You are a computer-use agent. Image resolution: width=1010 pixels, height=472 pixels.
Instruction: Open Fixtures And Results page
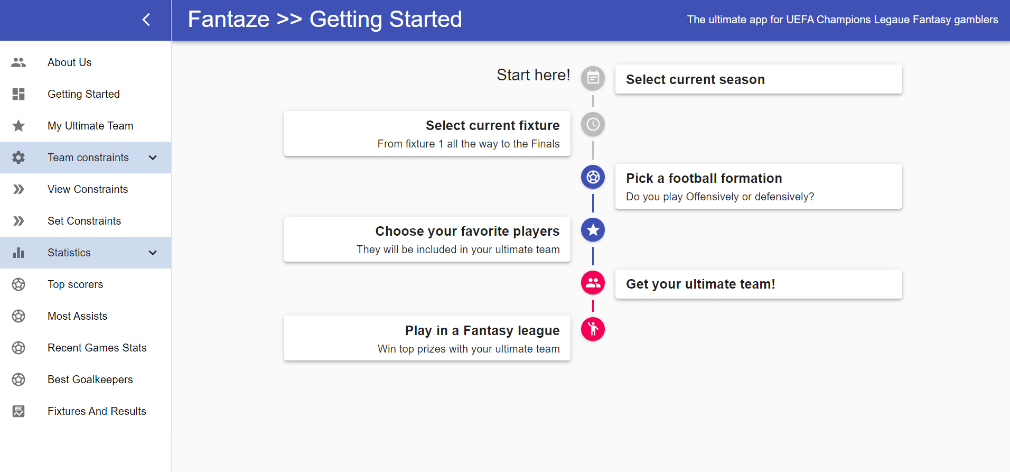[97, 411]
